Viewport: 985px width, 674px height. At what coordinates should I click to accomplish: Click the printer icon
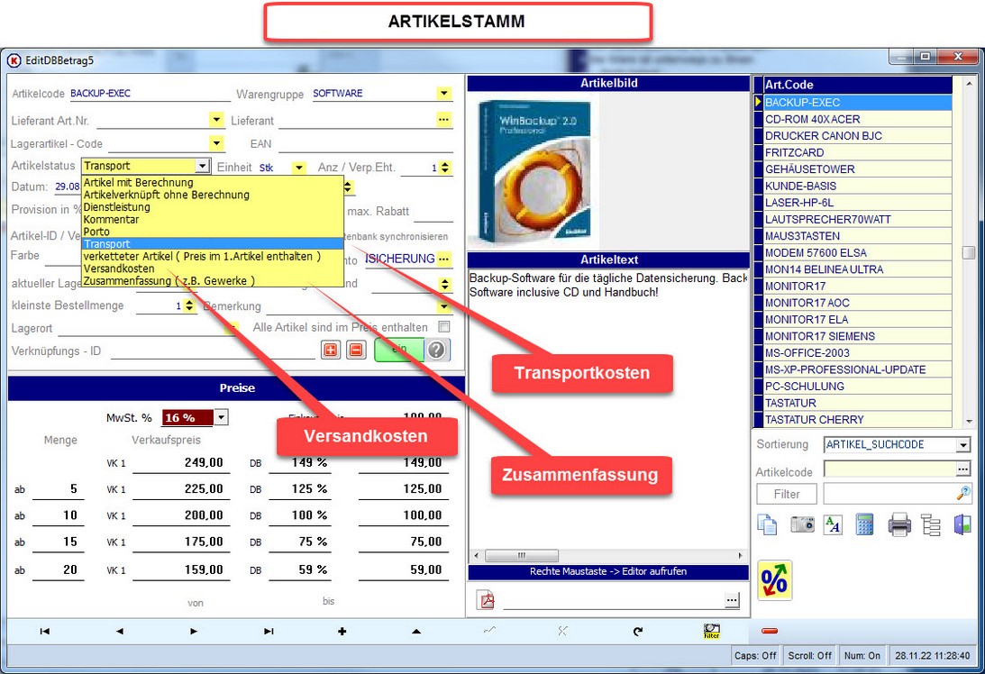899,524
